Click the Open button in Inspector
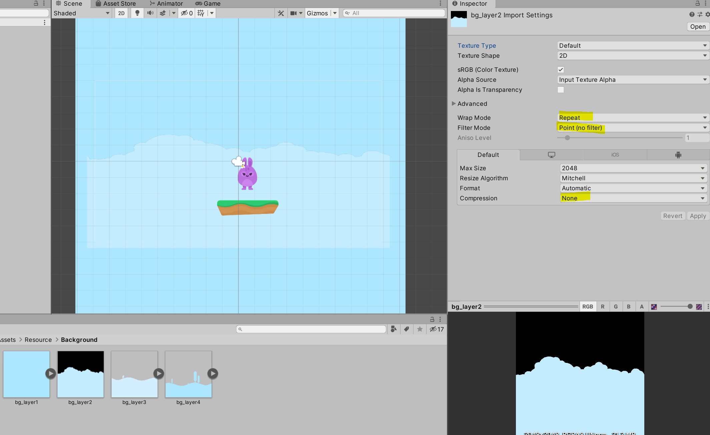Viewport: 710px width, 435px height. tap(698, 27)
